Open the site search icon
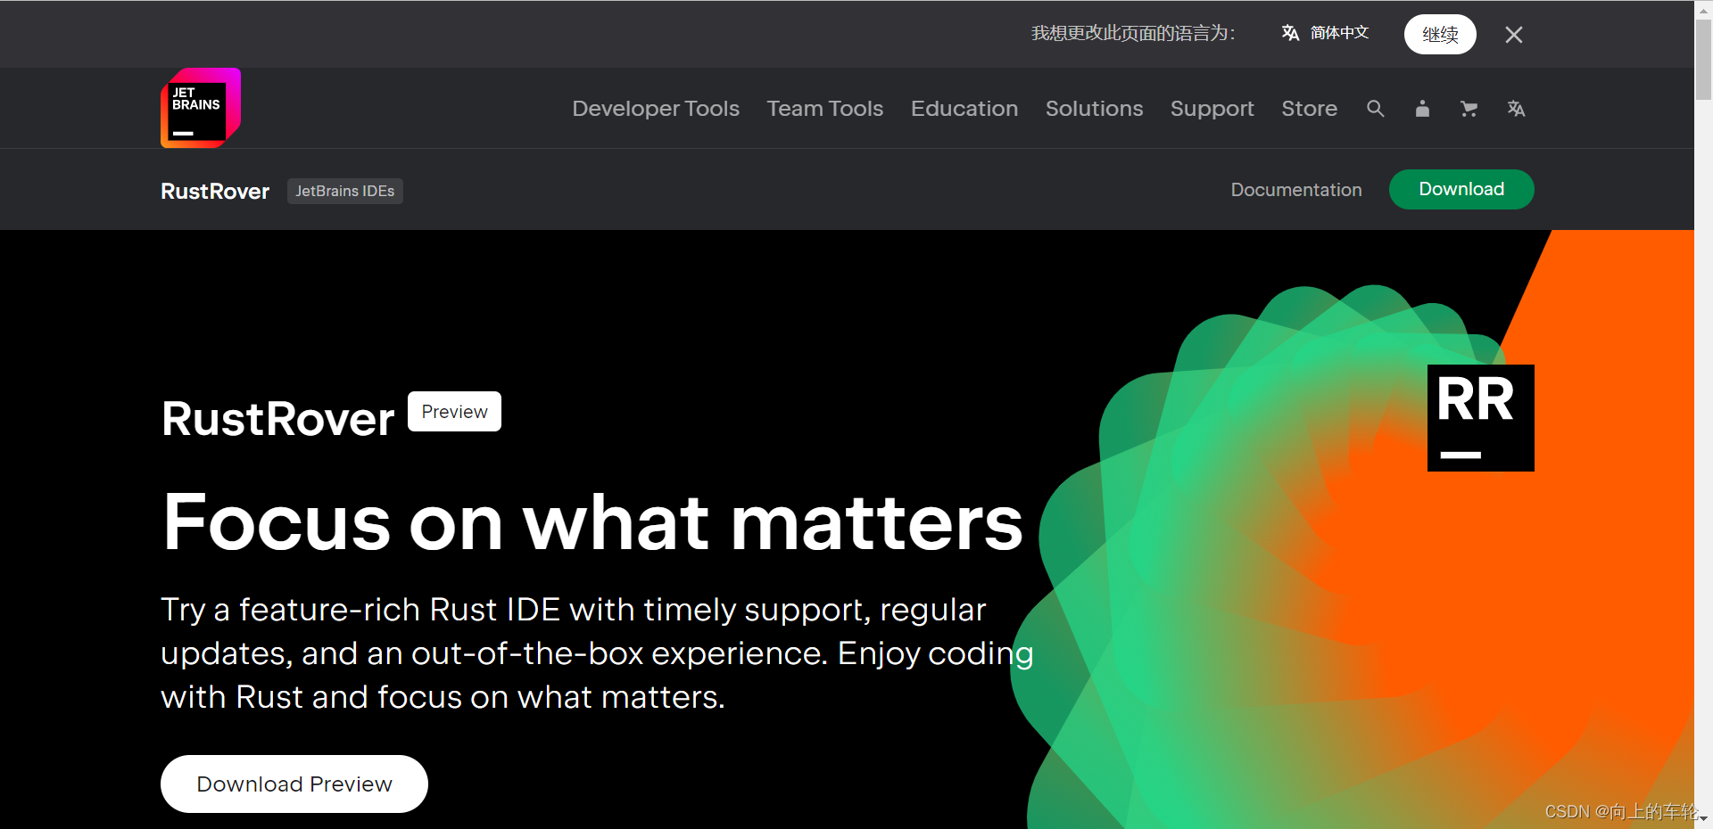Screen dimensions: 1713x829 tap(1375, 109)
